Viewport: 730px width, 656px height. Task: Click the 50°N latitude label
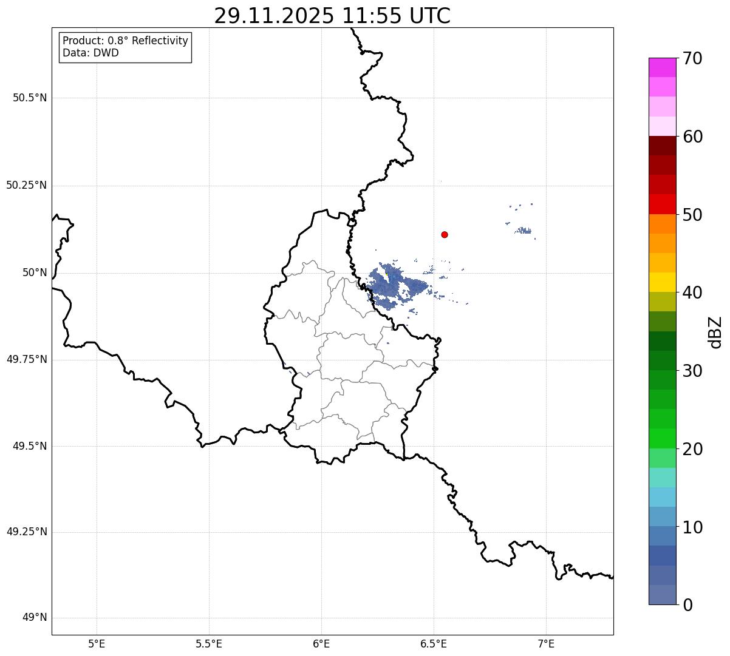point(35,272)
